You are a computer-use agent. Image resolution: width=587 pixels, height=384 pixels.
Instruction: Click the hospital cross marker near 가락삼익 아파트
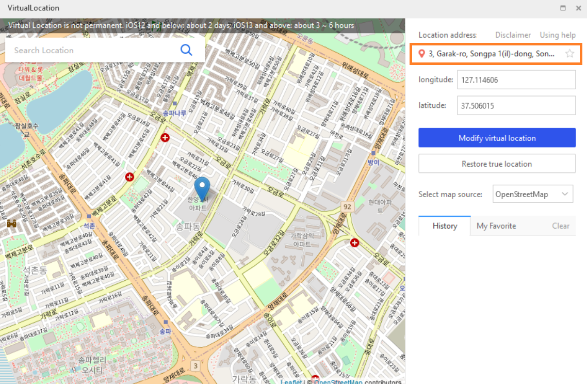click(x=354, y=243)
